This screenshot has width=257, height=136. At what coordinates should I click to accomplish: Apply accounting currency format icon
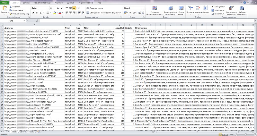pos(125,13)
